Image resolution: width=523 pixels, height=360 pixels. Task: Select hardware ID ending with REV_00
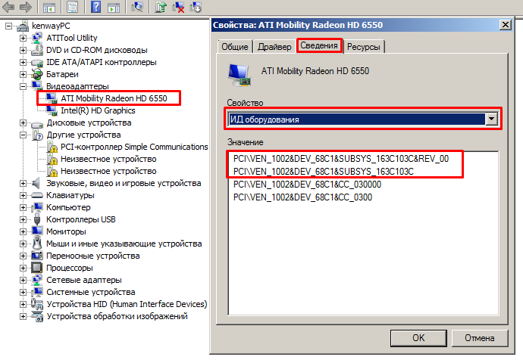point(341,159)
